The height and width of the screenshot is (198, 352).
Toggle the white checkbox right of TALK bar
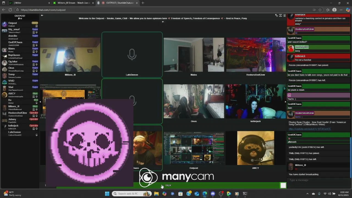(x=283, y=186)
